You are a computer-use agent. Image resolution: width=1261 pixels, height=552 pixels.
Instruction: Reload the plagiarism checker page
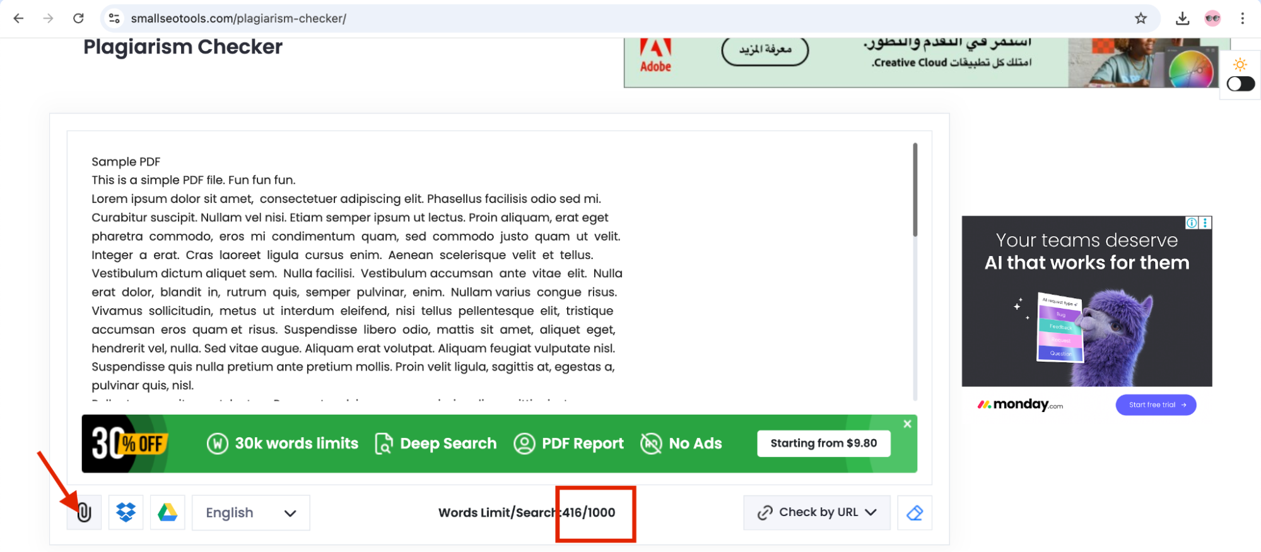(x=78, y=18)
